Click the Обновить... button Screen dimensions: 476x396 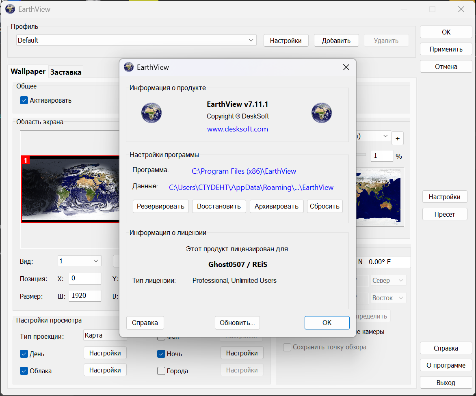(x=238, y=323)
